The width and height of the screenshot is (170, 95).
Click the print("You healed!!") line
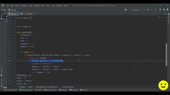tap(42, 64)
